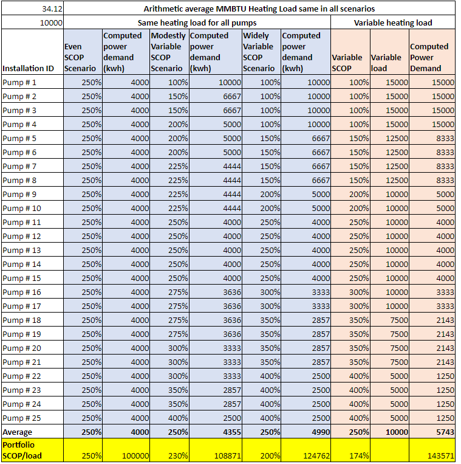Click Pump # 22 variable demand 1250
The width and height of the screenshot is (461, 464).
[x=432, y=376]
